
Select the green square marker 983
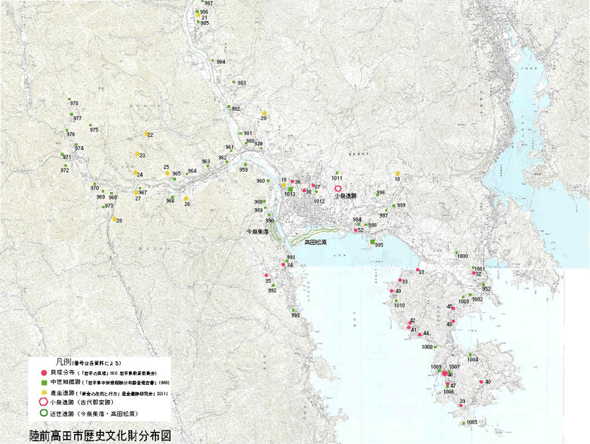click(233, 81)
